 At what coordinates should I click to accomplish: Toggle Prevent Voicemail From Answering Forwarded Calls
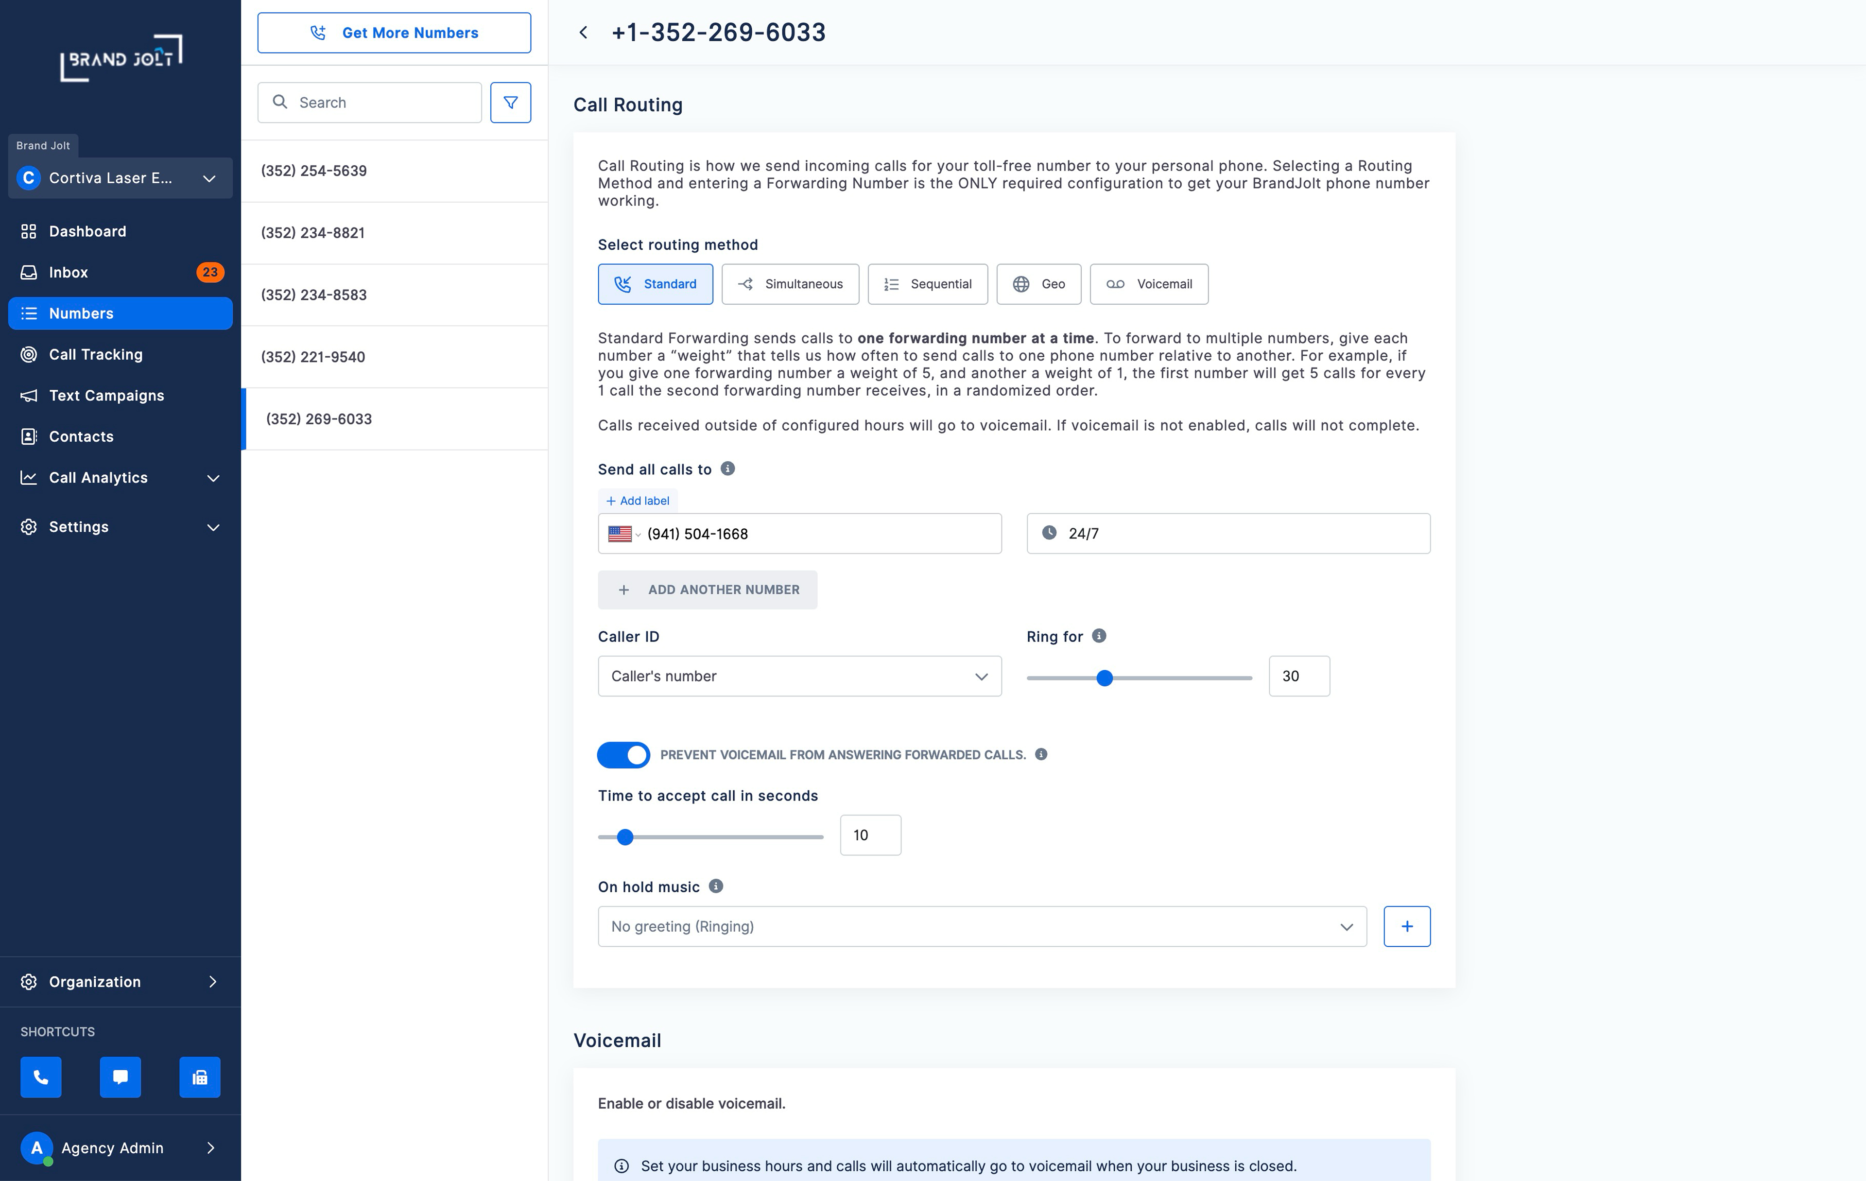pos(623,755)
